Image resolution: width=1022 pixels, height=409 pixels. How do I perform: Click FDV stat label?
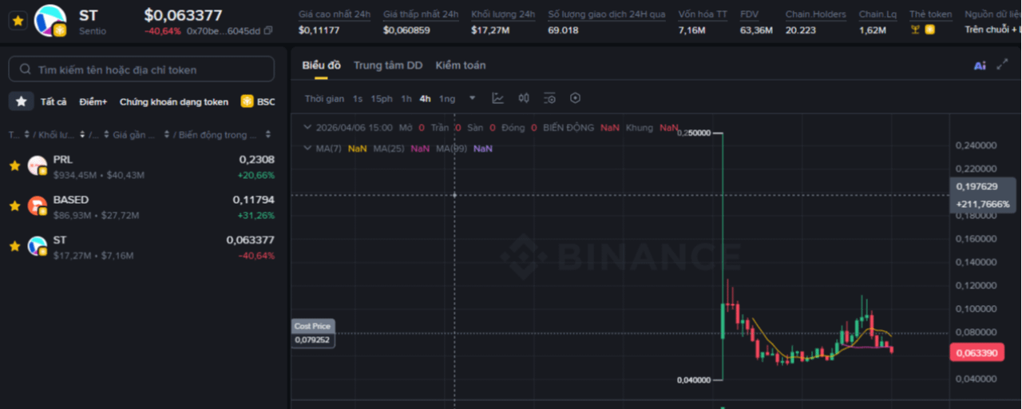pos(750,14)
